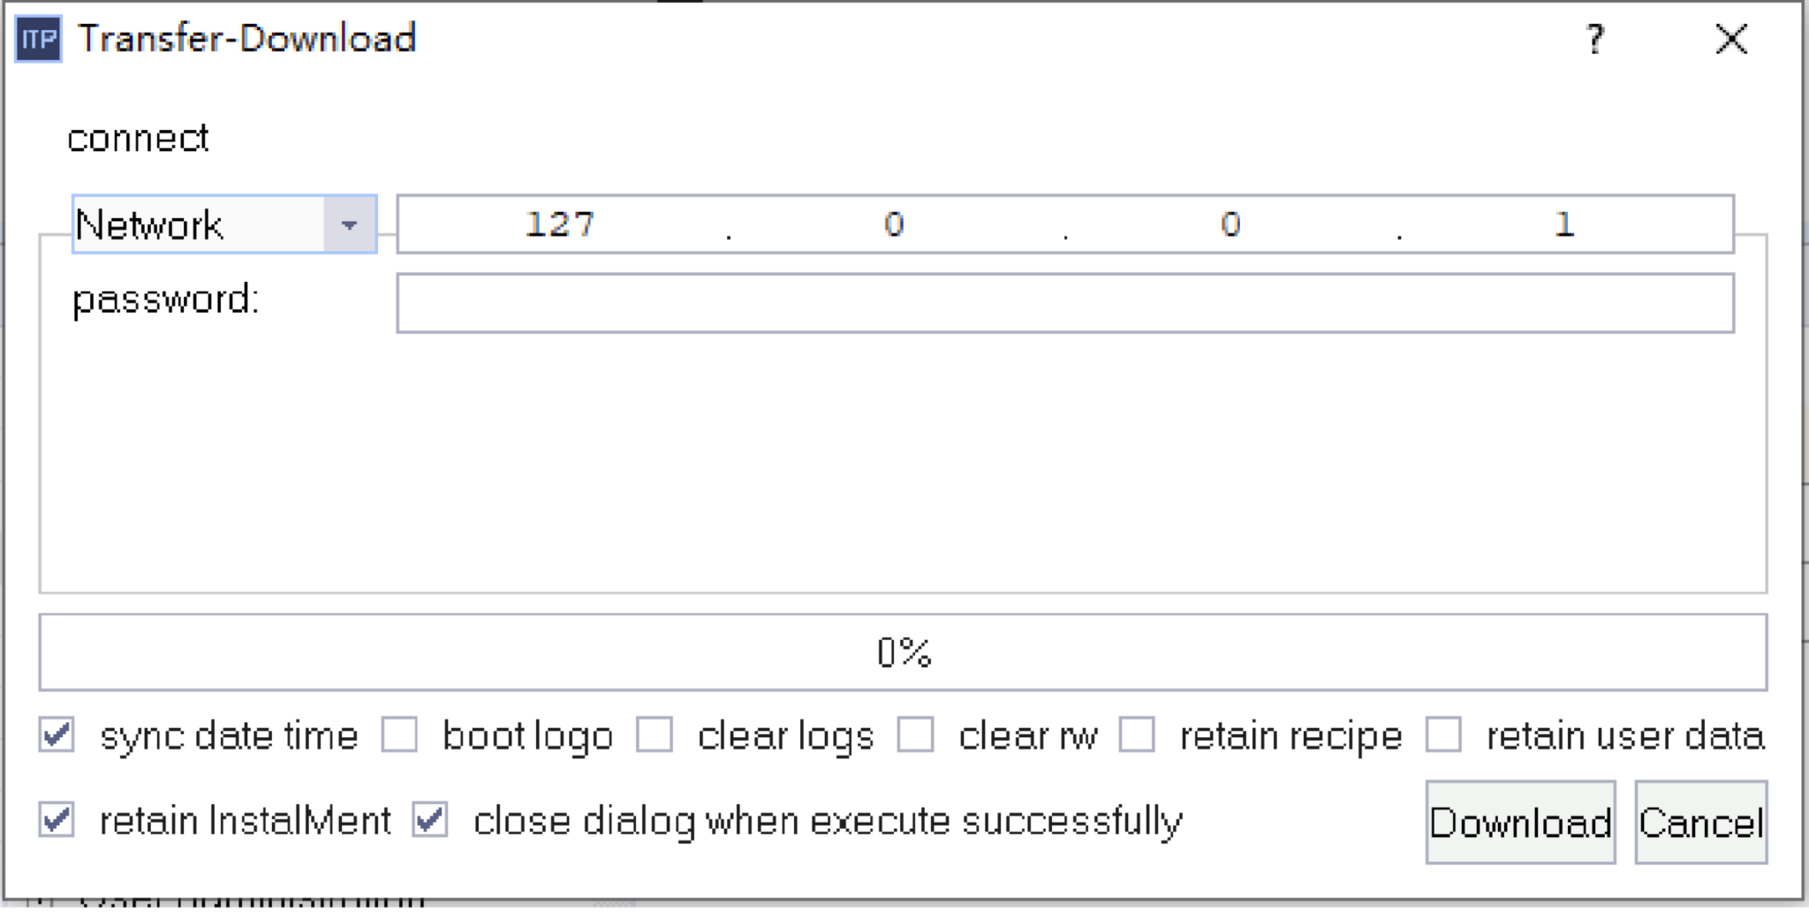This screenshot has width=1809, height=912.
Task: Click the first IP octet showing 127
Action: click(560, 224)
